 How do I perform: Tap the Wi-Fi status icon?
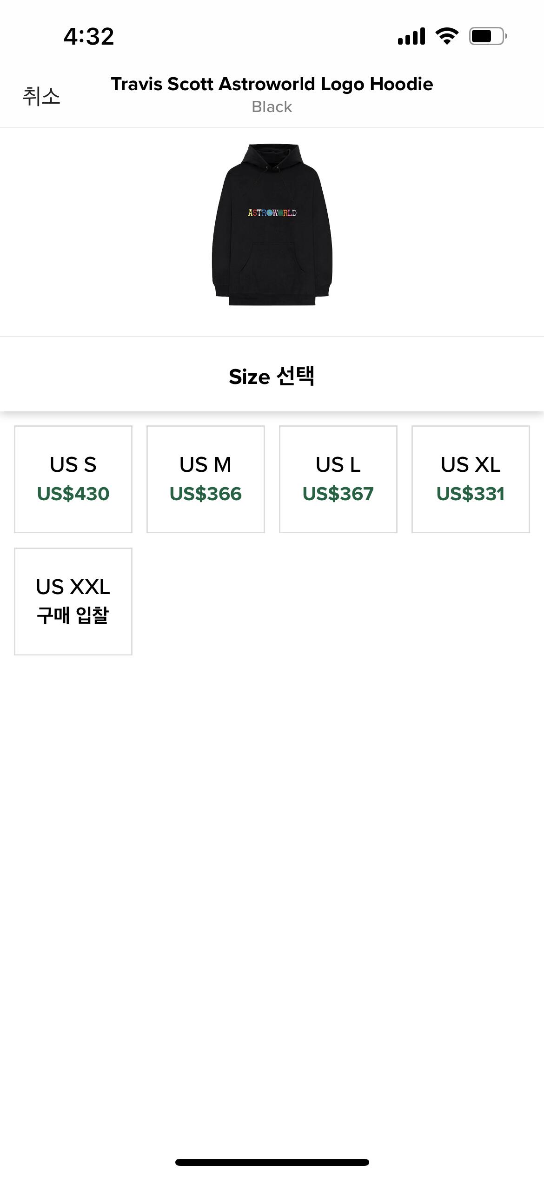pos(447,36)
